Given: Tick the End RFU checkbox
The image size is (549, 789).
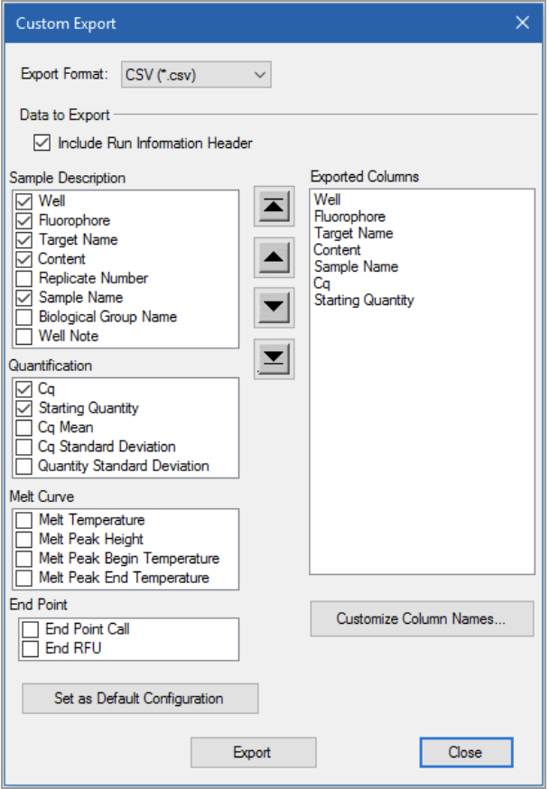Looking at the screenshot, I should tap(30, 648).
